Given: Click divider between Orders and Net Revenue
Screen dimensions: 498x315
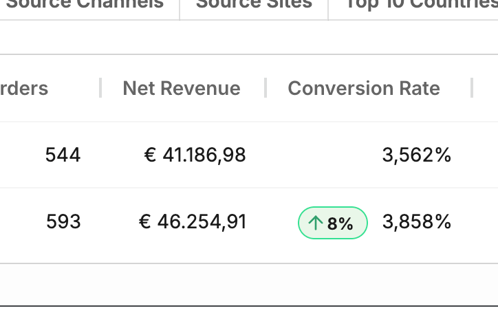Looking at the screenshot, I should (x=100, y=88).
